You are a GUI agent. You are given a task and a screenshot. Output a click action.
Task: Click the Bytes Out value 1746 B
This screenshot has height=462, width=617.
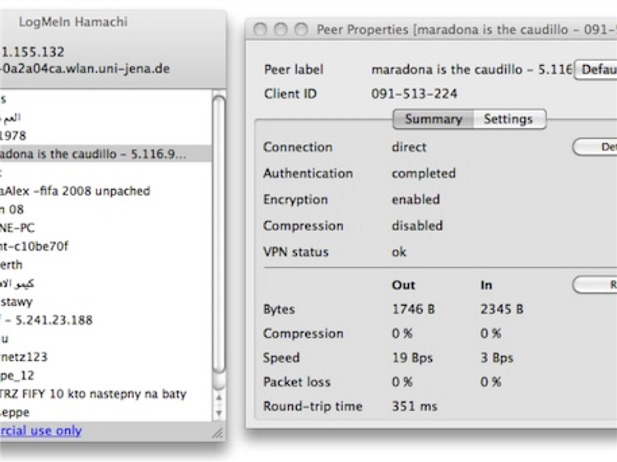click(x=413, y=309)
